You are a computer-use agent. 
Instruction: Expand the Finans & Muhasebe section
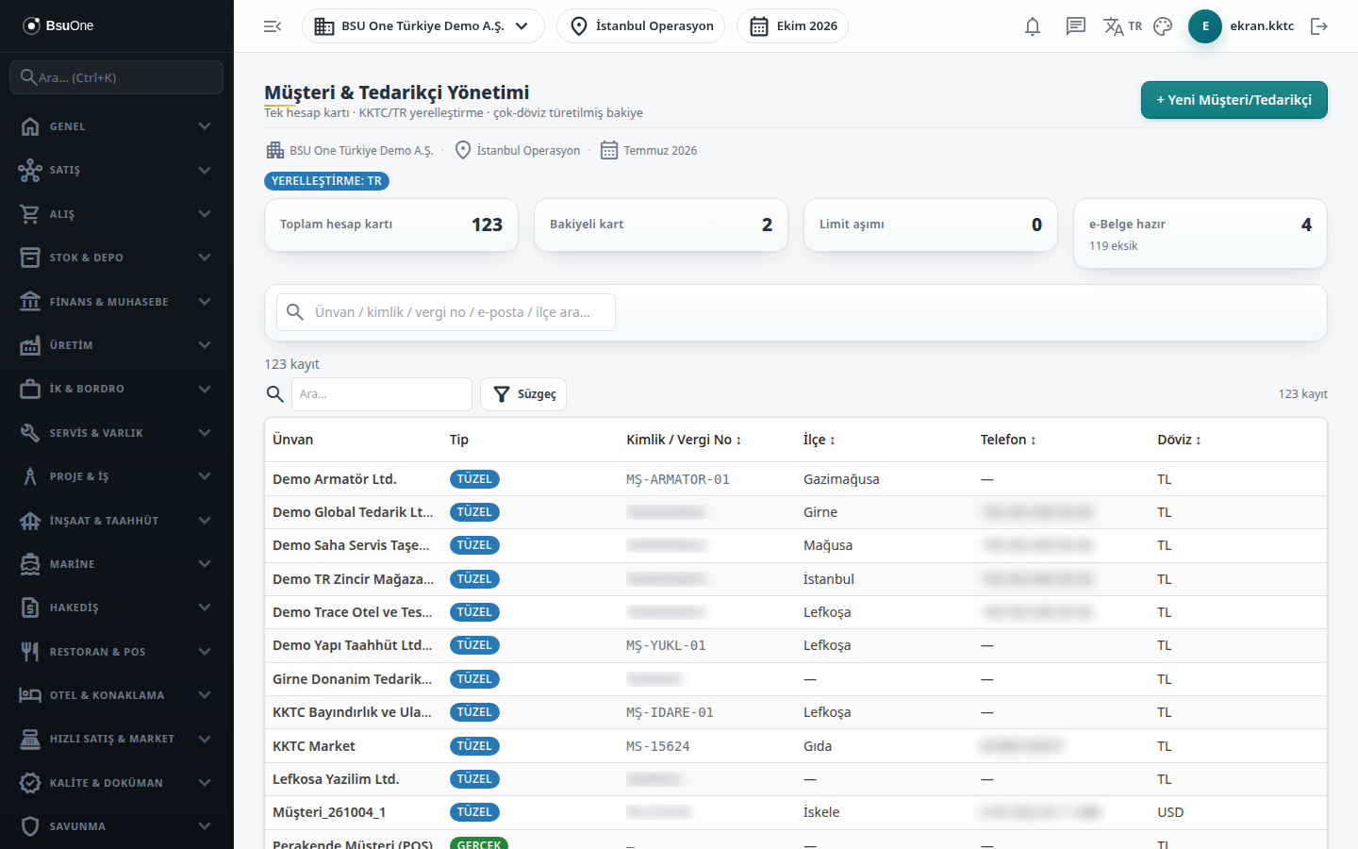click(x=117, y=302)
